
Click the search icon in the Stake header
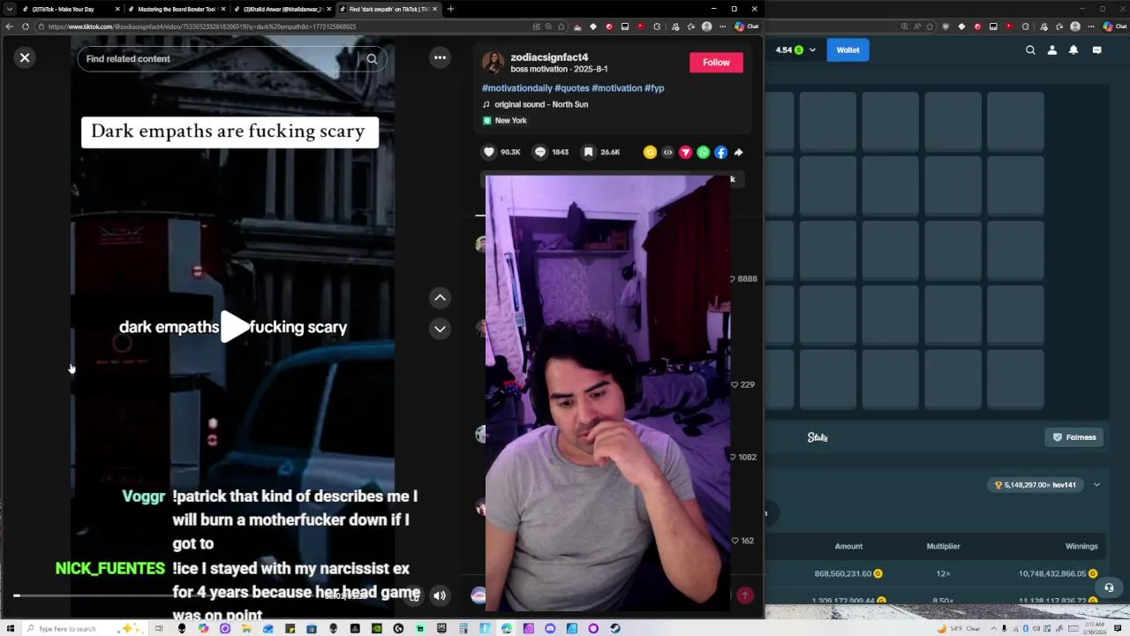click(1030, 50)
